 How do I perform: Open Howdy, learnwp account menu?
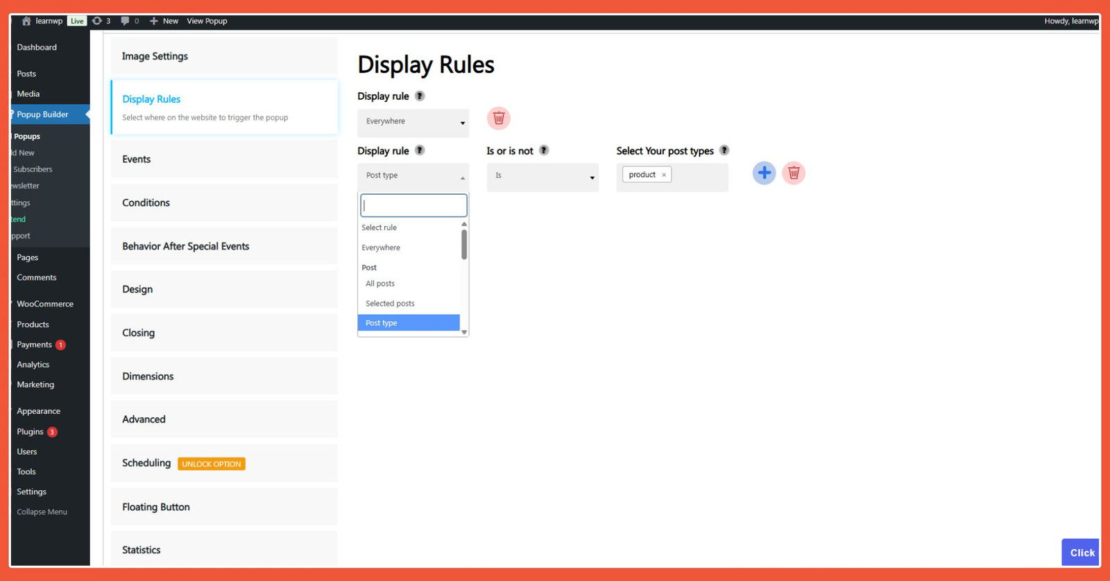pyautogui.click(x=1071, y=21)
